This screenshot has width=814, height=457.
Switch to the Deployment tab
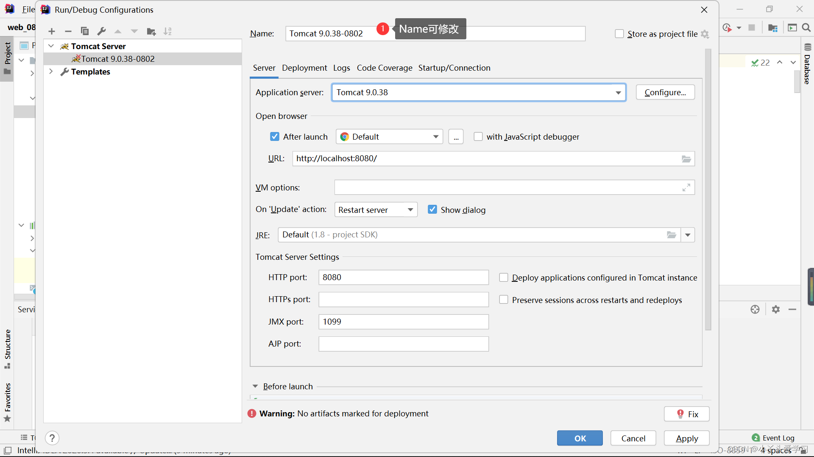click(304, 68)
